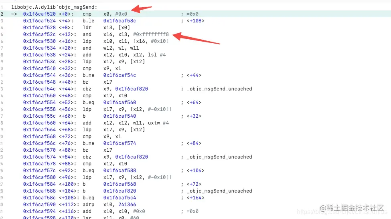Click address 0x1f6caf548 at offset <+40>
This screenshot has width=391, height=219.
tap(39, 82)
